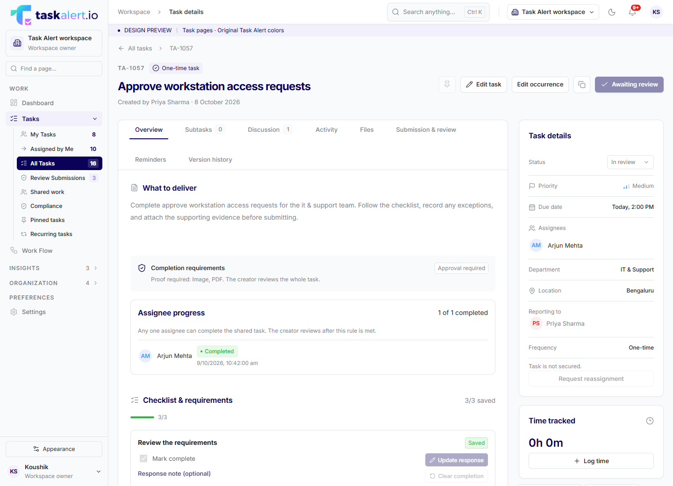Open My Tasks in sidebar
Viewport: 673px width, 486px height.
tap(59, 135)
